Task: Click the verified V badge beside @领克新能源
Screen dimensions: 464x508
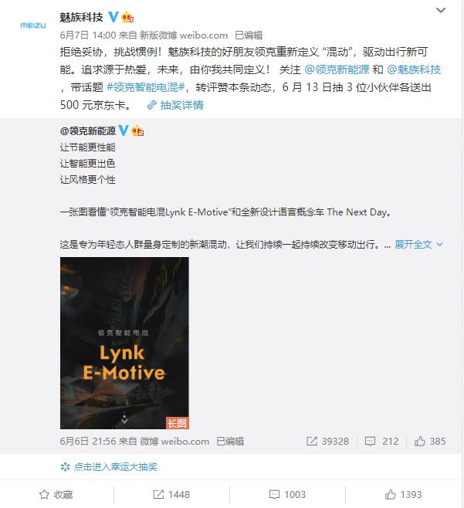Action: (x=124, y=130)
